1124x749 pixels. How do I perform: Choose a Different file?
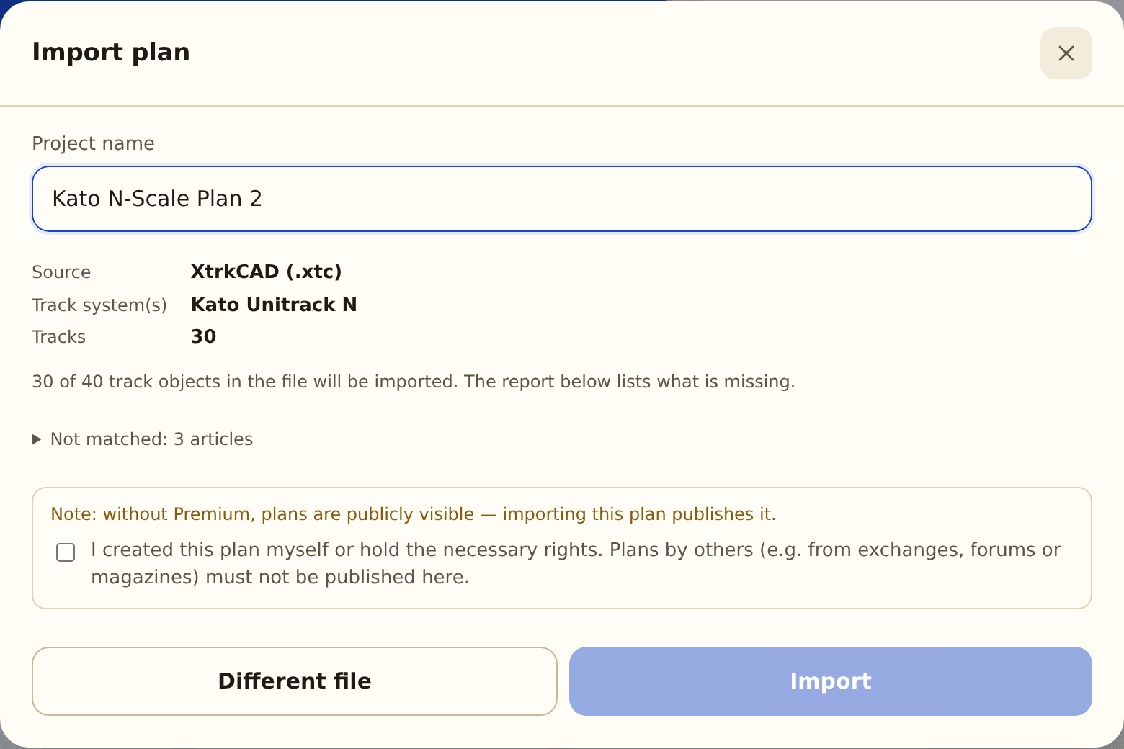[x=295, y=681]
